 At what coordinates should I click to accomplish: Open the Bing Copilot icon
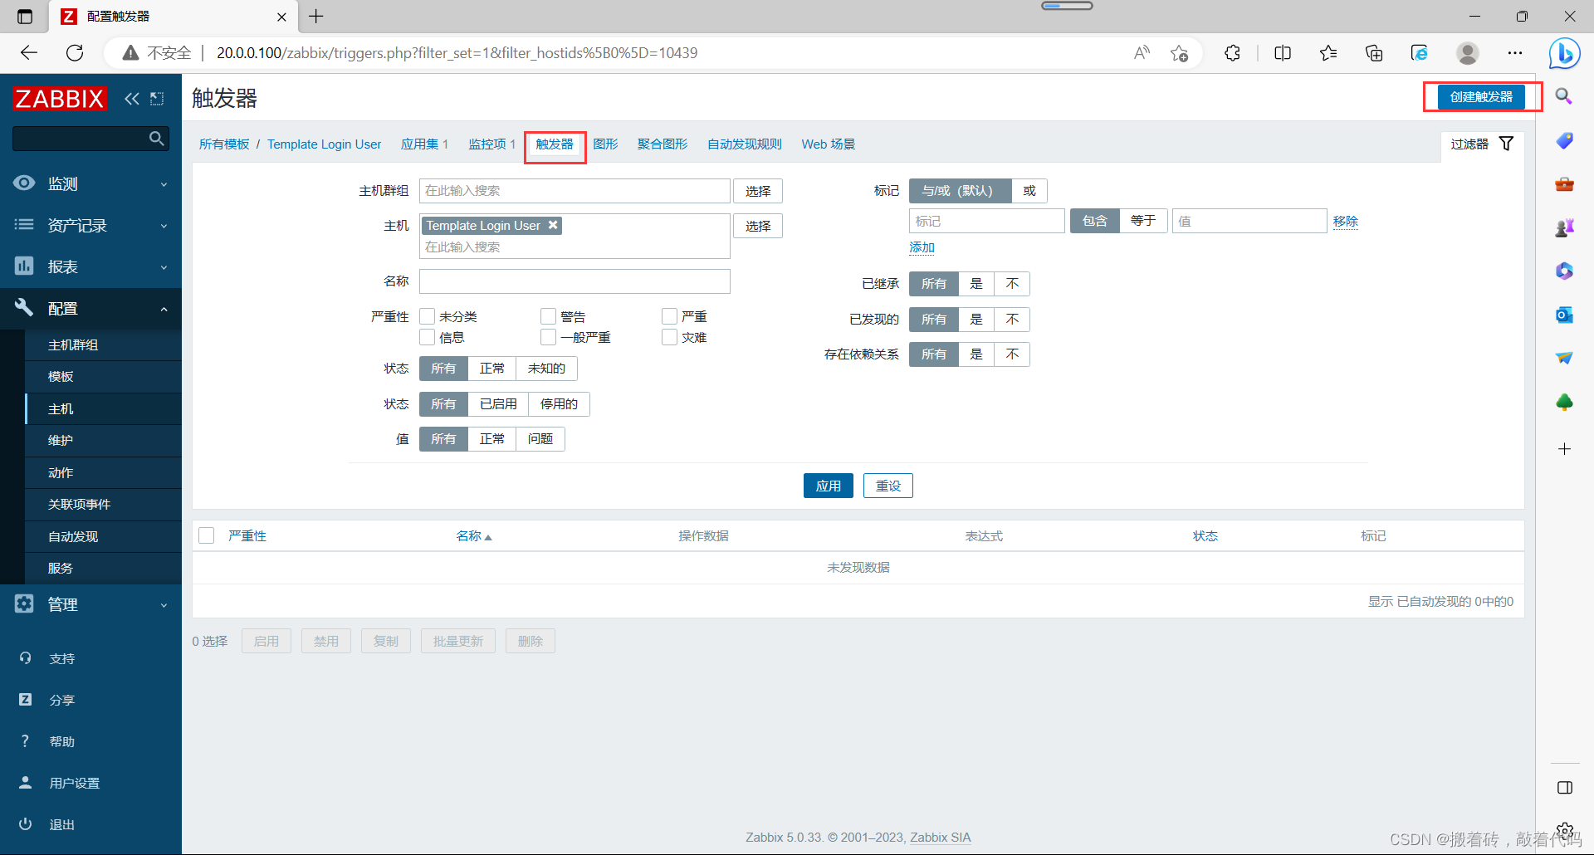coord(1564,54)
